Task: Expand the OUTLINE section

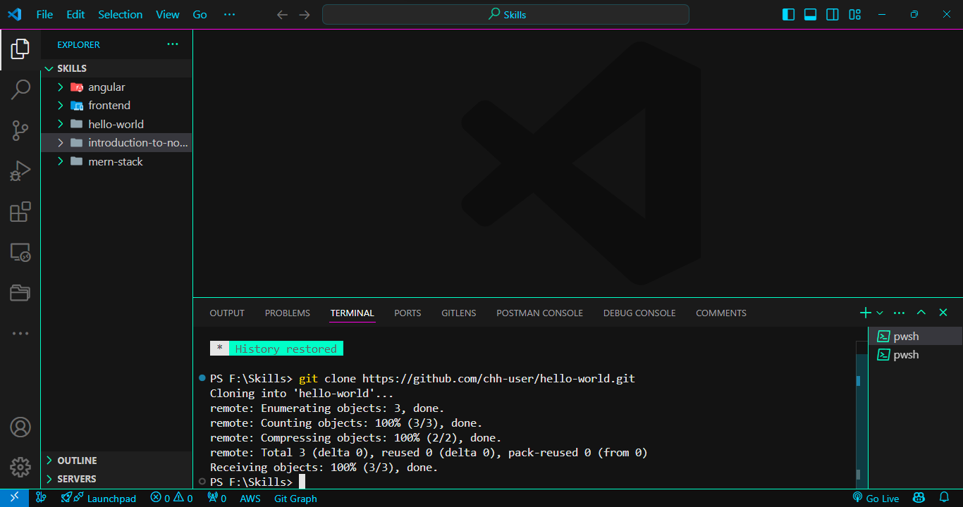Action: [77, 461]
